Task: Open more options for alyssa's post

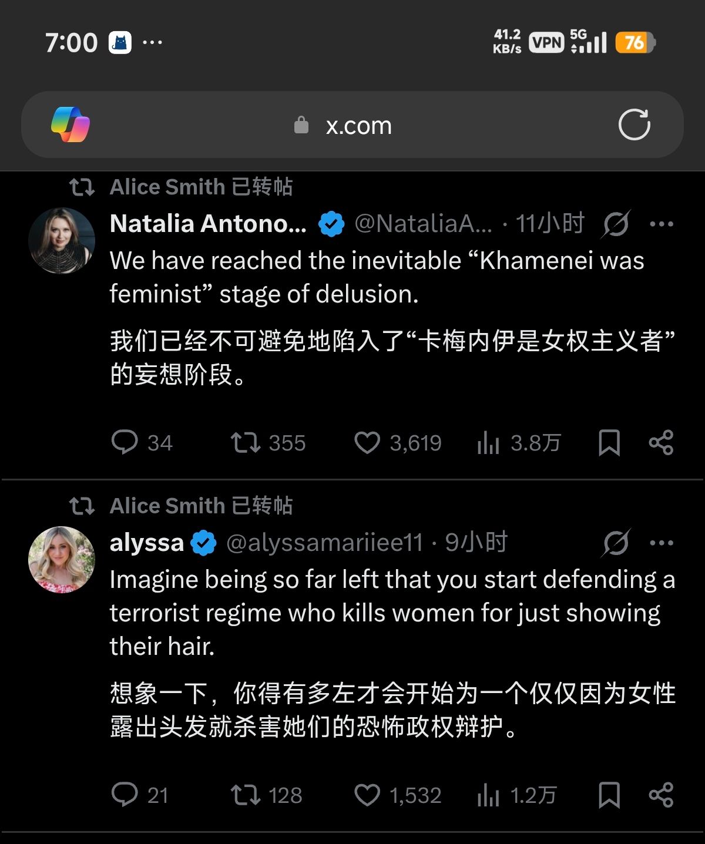Action: tap(662, 543)
